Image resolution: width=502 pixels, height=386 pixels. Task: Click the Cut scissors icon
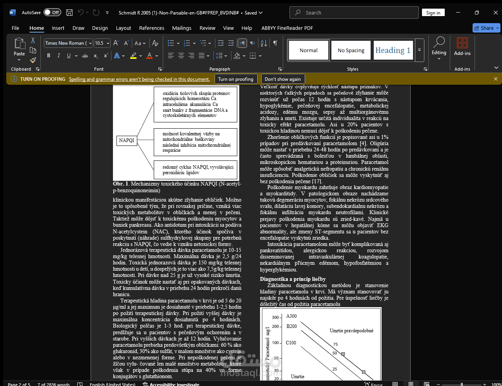(x=33, y=40)
